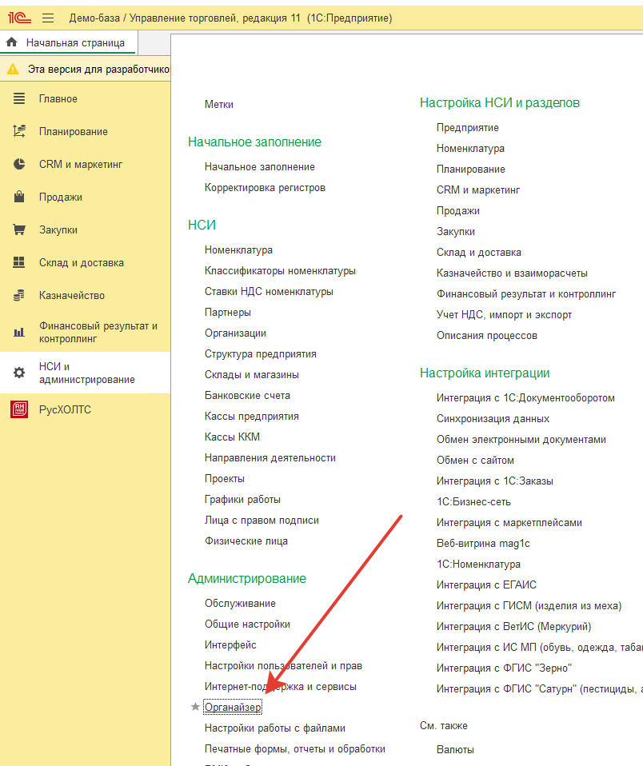Image resolution: width=643 pixels, height=766 pixels.
Task: Click the Продажи shopping bag icon
Action: click(19, 197)
